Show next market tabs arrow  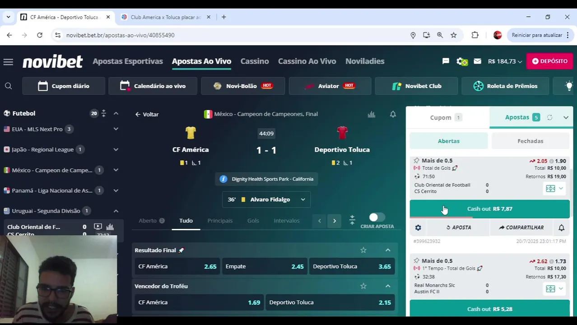point(335,221)
